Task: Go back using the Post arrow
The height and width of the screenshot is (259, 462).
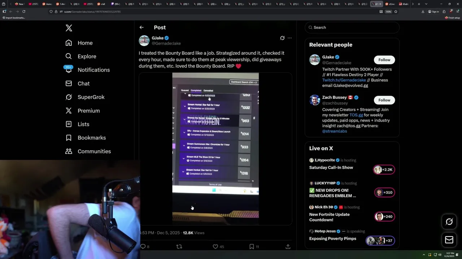Action: tap(141, 27)
